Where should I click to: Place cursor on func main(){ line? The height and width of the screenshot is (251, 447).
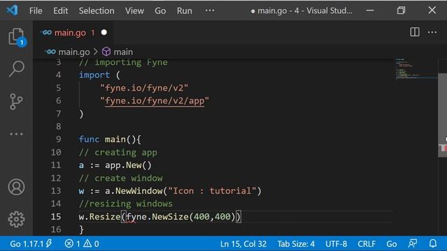[110, 139]
